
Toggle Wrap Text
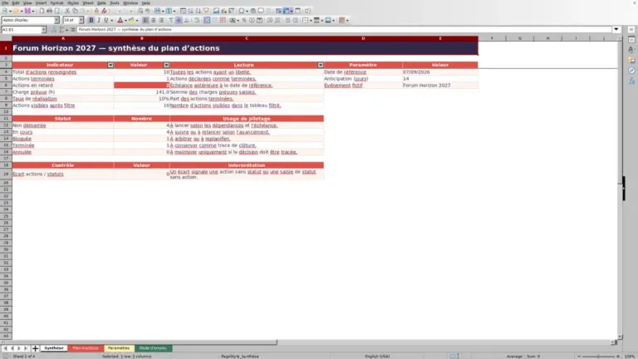[197, 20]
